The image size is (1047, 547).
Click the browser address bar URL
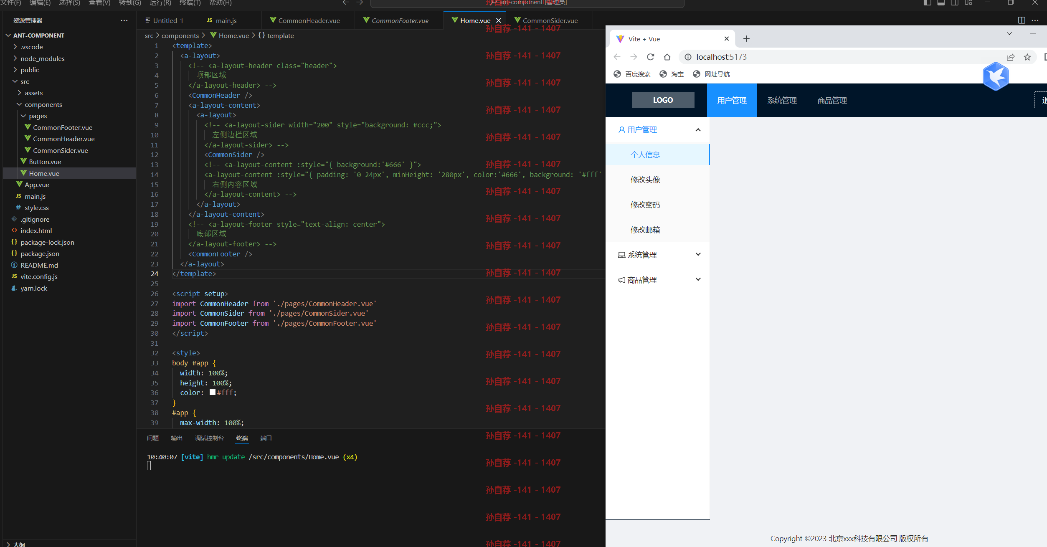click(721, 57)
